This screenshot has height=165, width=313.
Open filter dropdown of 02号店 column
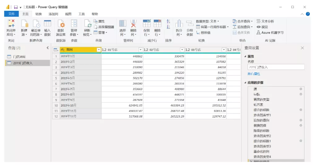click(182, 50)
